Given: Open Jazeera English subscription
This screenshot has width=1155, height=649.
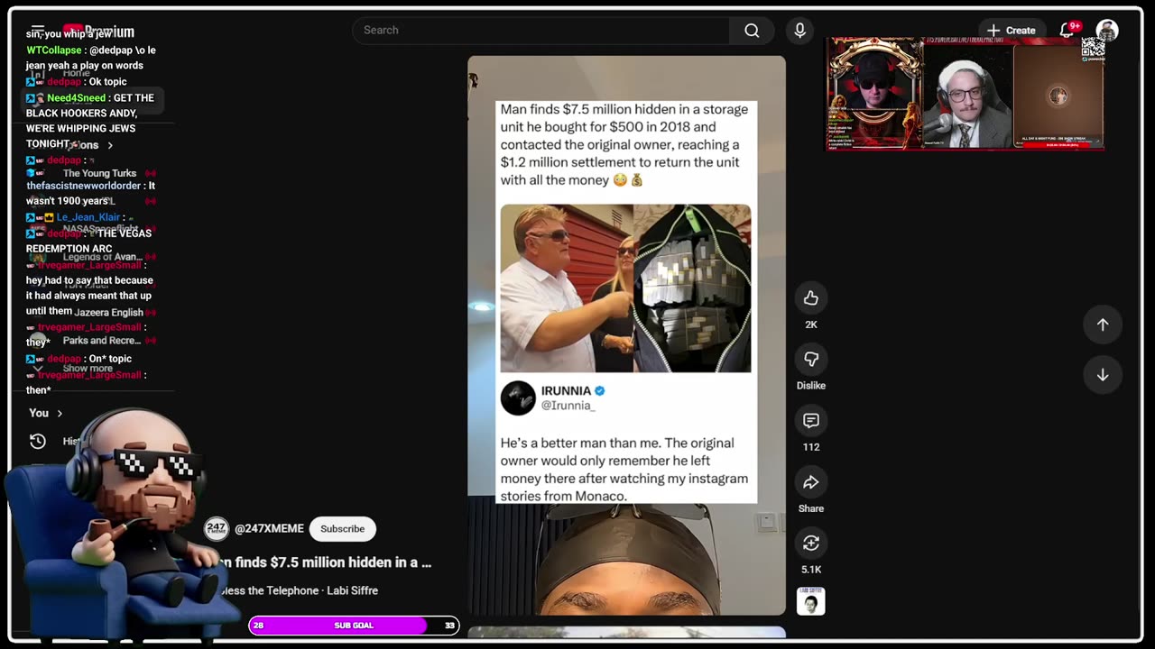Looking at the screenshot, I should (x=108, y=312).
